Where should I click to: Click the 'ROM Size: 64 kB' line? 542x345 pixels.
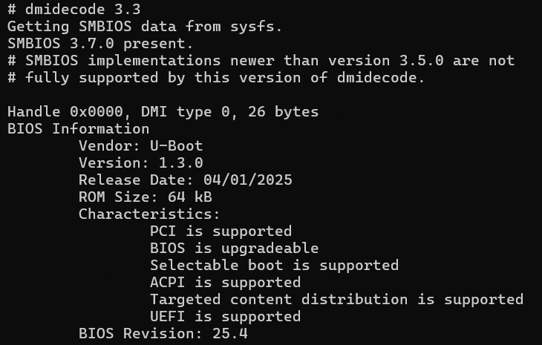(146, 197)
